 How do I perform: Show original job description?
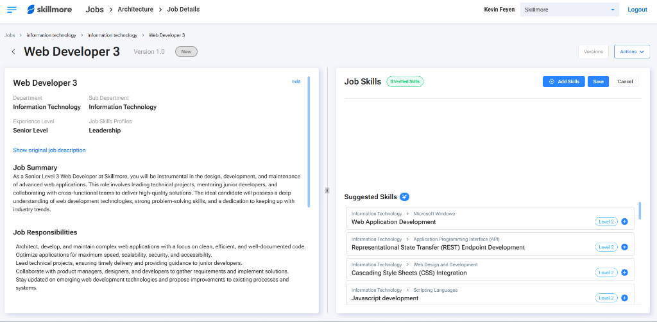pos(49,150)
